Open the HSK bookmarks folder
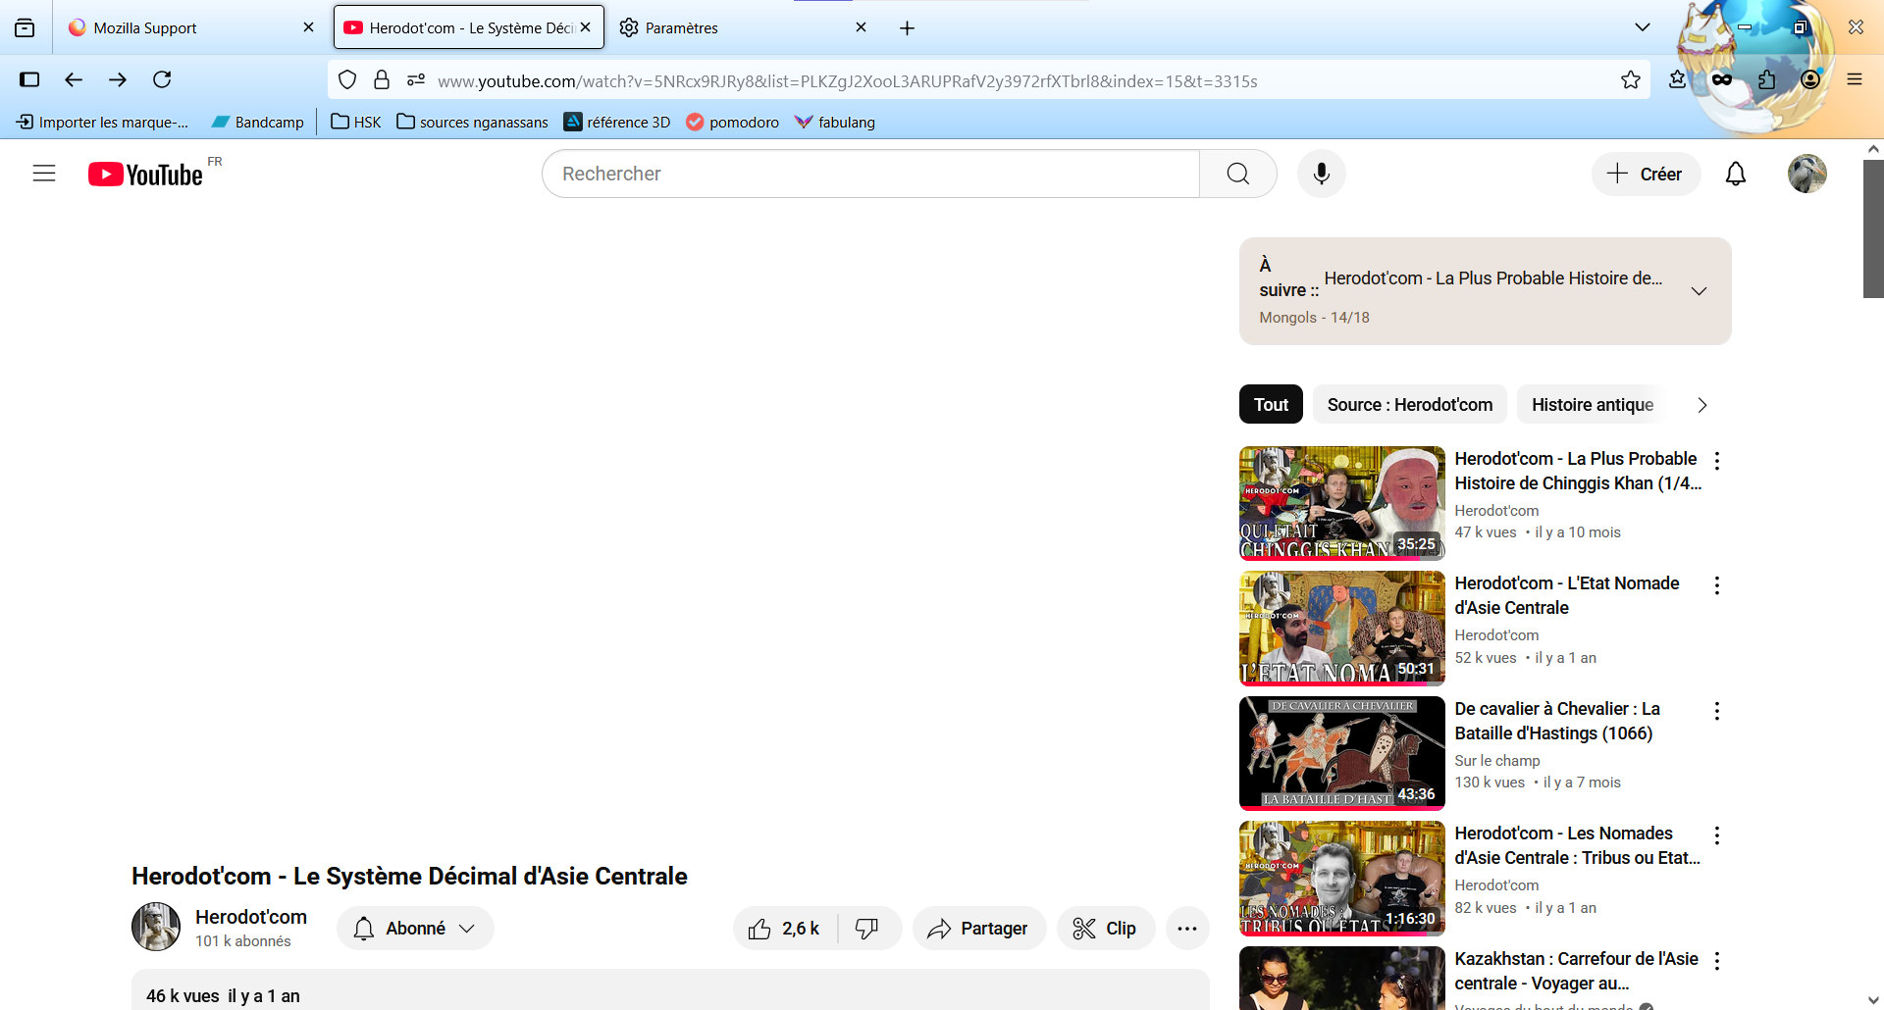 355,122
